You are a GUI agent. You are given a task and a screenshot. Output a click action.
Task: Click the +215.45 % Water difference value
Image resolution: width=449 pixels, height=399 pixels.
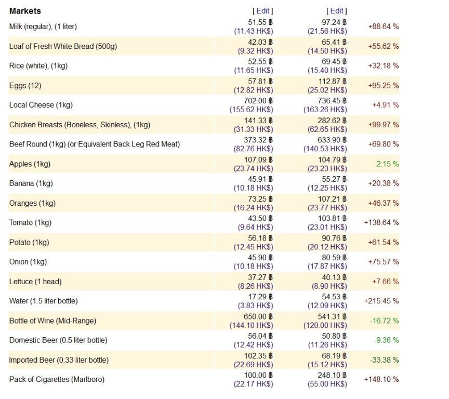pos(381,301)
